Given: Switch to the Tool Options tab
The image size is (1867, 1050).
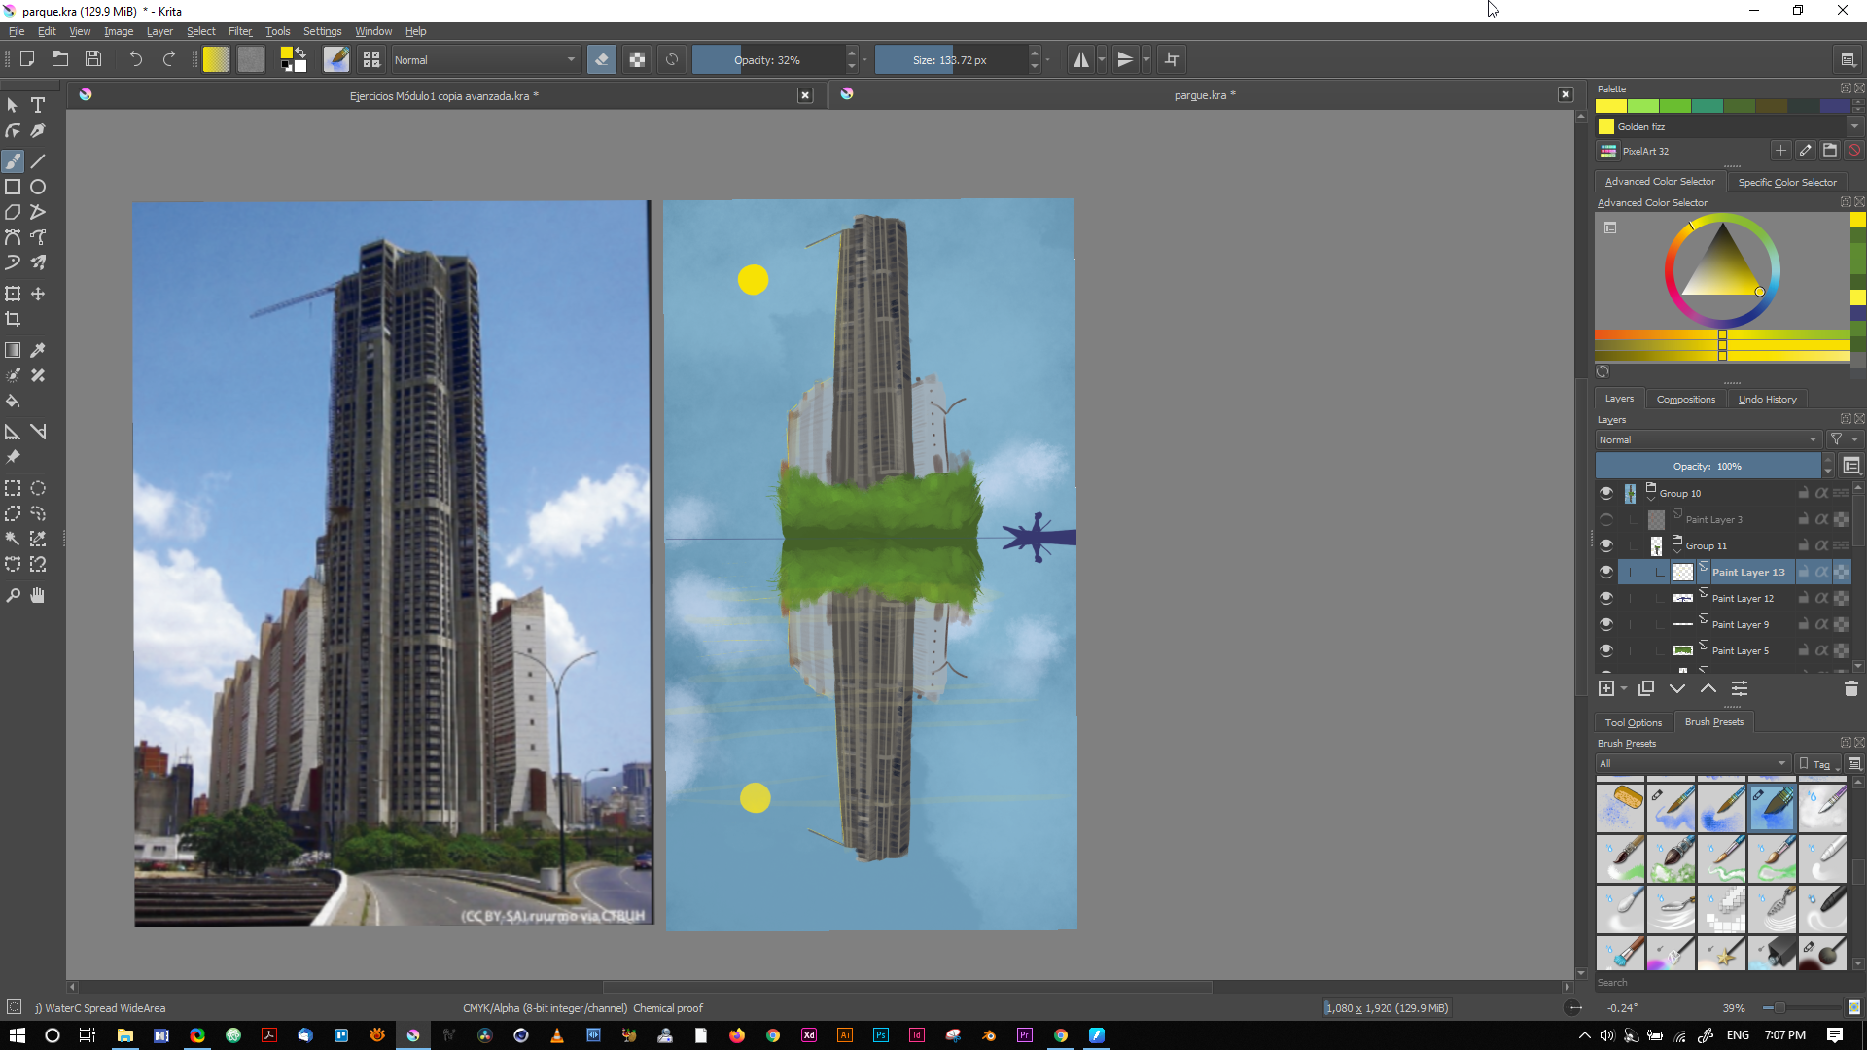Looking at the screenshot, I should (x=1633, y=722).
